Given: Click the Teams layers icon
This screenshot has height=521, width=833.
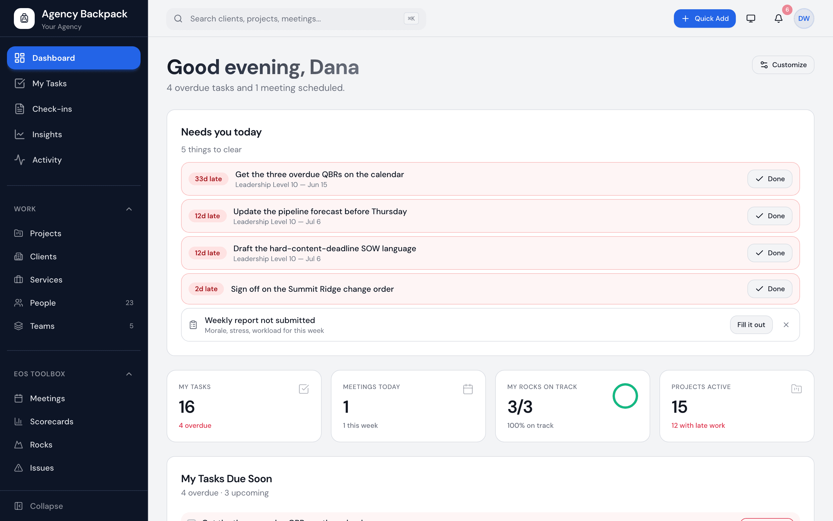Looking at the screenshot, I should click(19, 326).
